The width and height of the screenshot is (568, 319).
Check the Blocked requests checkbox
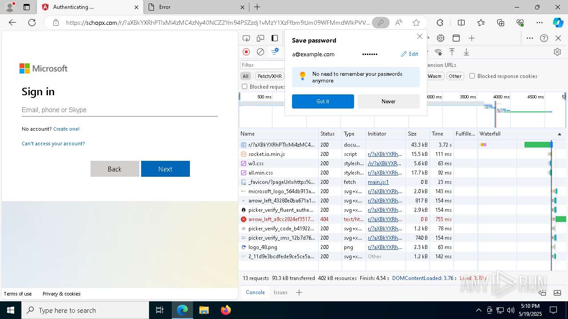click(x=245, y=86)
